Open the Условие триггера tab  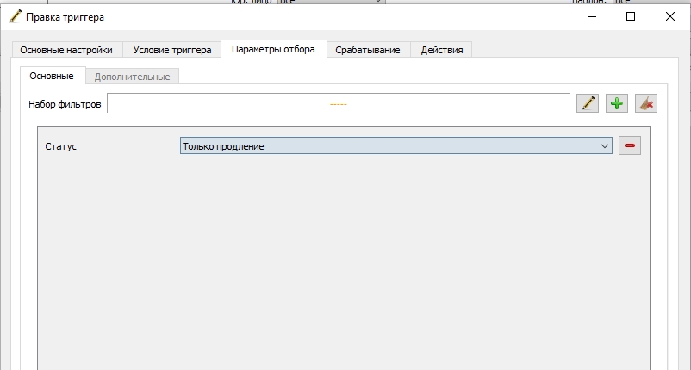click(172, 50)
